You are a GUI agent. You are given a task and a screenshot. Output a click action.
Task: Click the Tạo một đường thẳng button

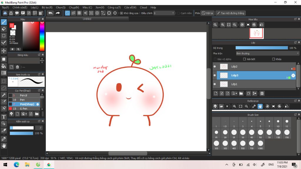[x=230, y=13]
